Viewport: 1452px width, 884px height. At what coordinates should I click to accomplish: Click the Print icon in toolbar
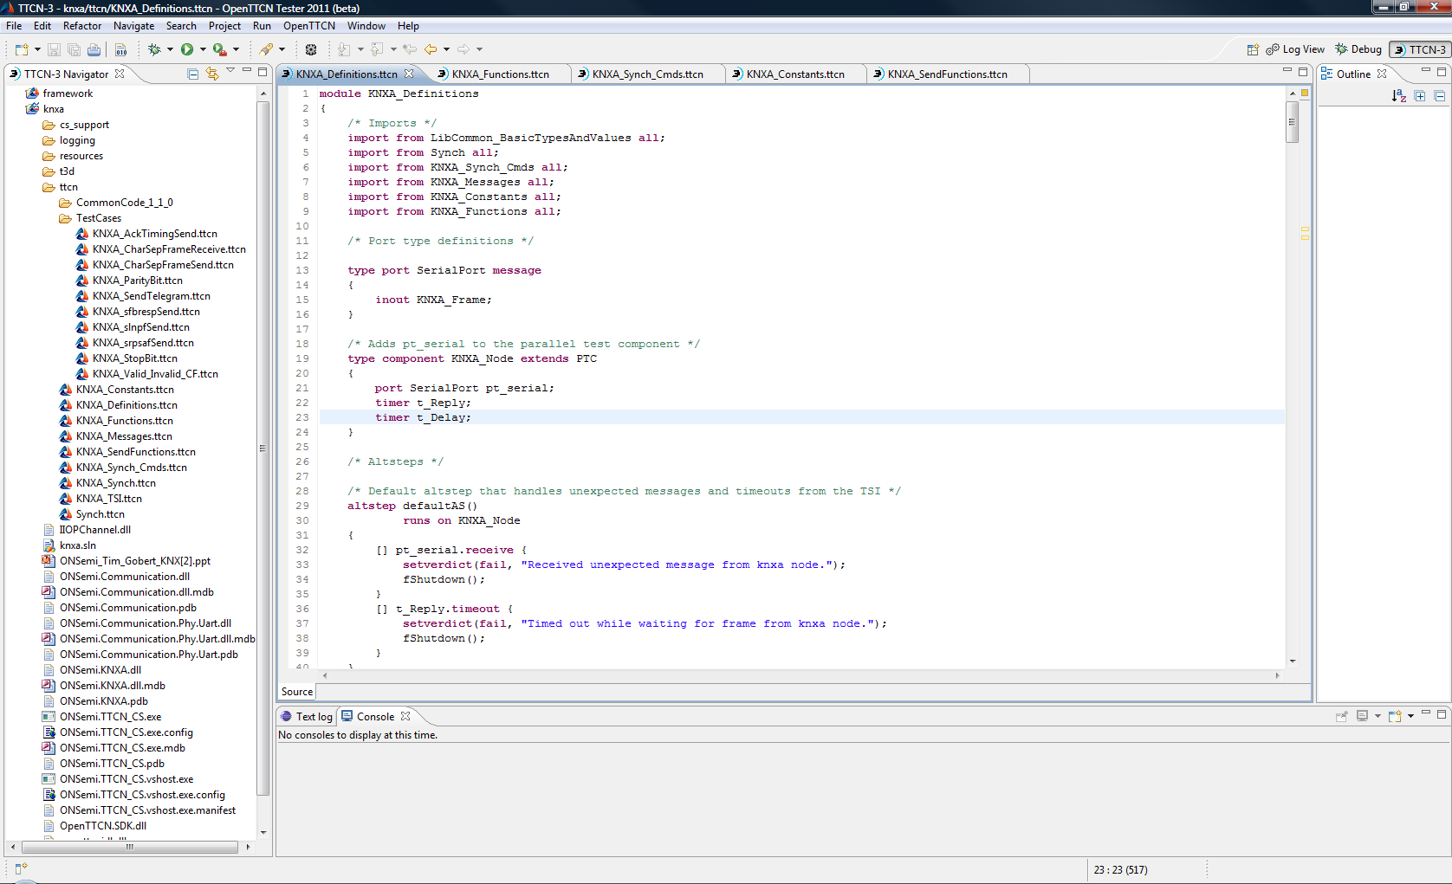click(x=94, y=49)
